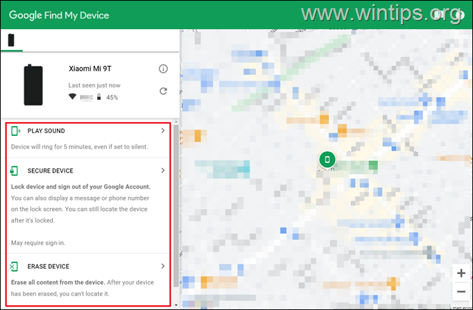473x310 pixels.
Task: Select SECURE DEVICE option
Action: (51, 171)
